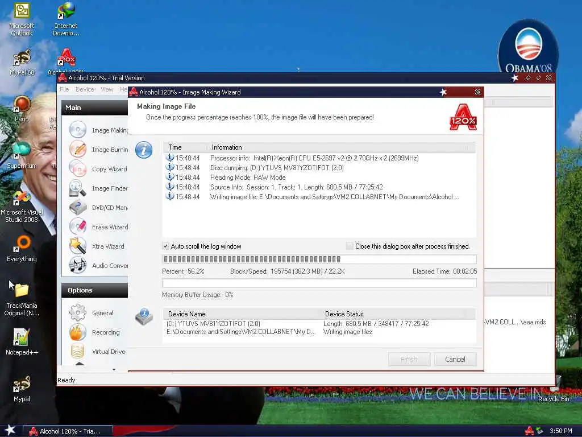Switch to Alcohol 120% taskbar button

click(68, 431)
